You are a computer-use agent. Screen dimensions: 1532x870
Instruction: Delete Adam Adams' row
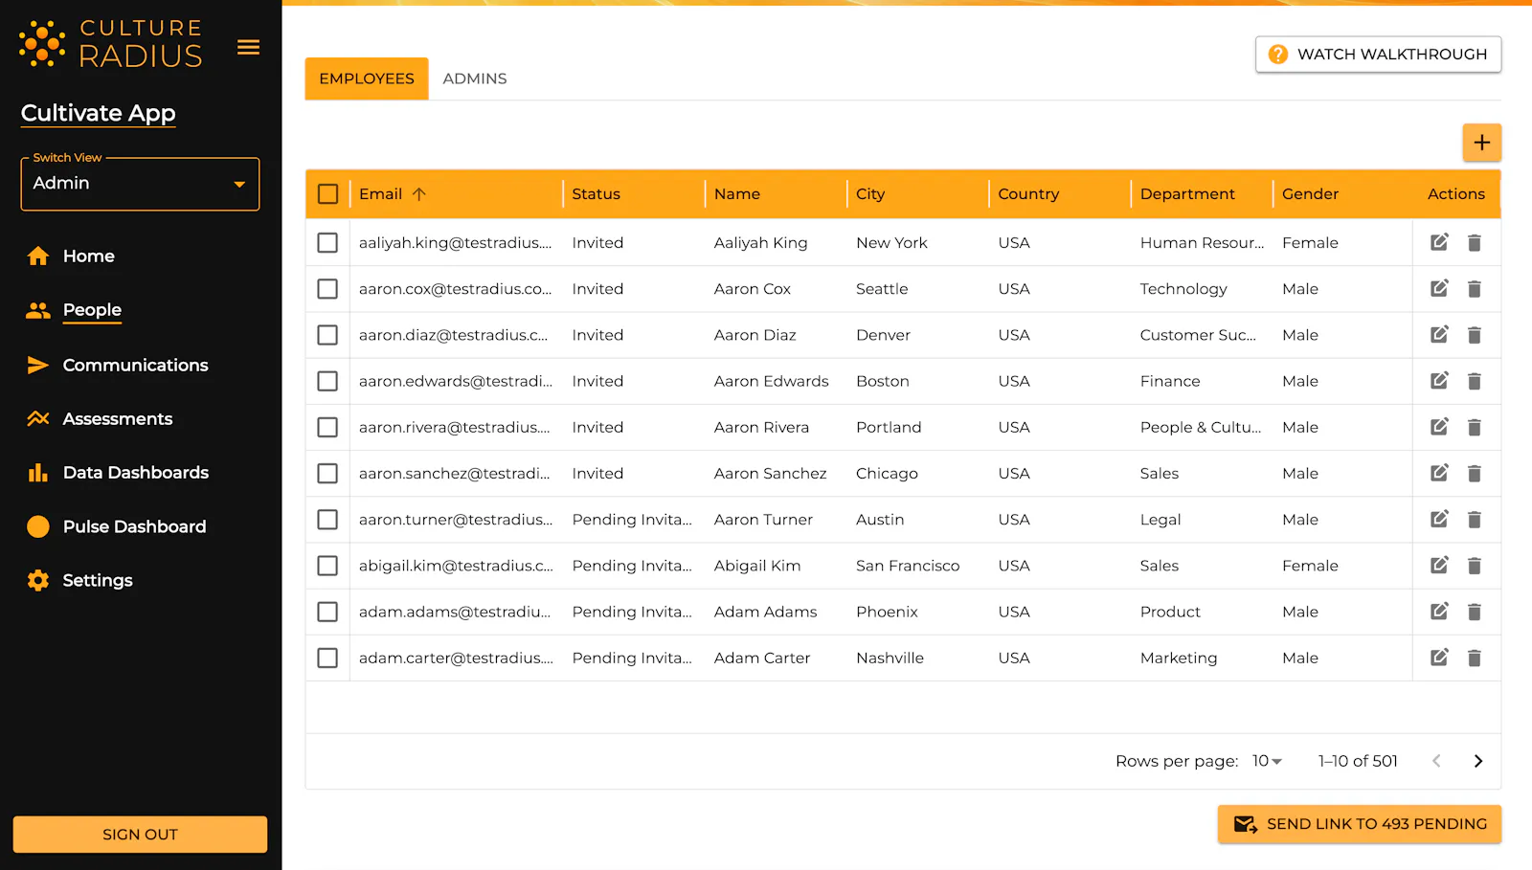coord(1475,612)
